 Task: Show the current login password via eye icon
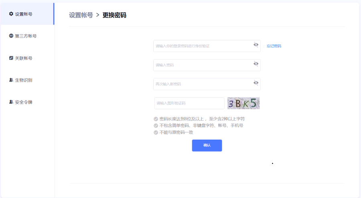[x=256, y=45]
